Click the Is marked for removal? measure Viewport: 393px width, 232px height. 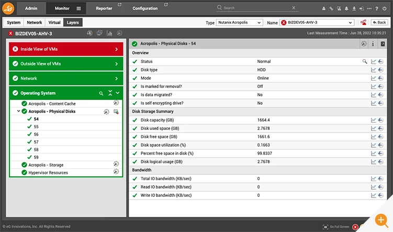[161, 86]
